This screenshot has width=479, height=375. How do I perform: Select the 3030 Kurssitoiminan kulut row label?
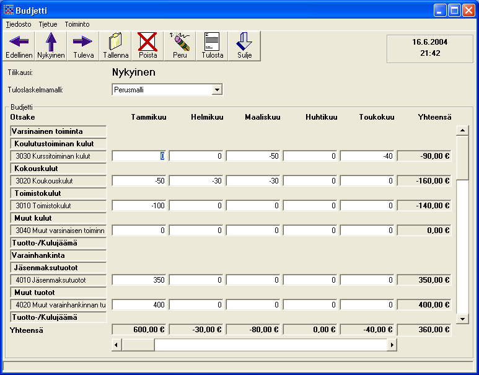(x=58, y=156)
